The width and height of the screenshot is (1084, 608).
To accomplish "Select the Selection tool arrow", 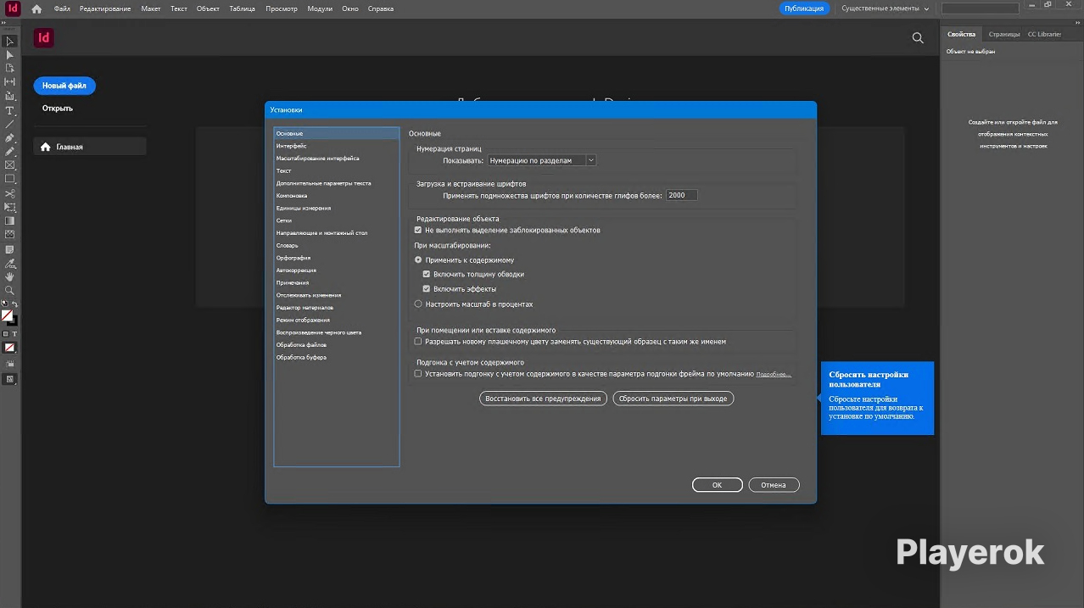I will pyautogui.click(x=10, y=41).
